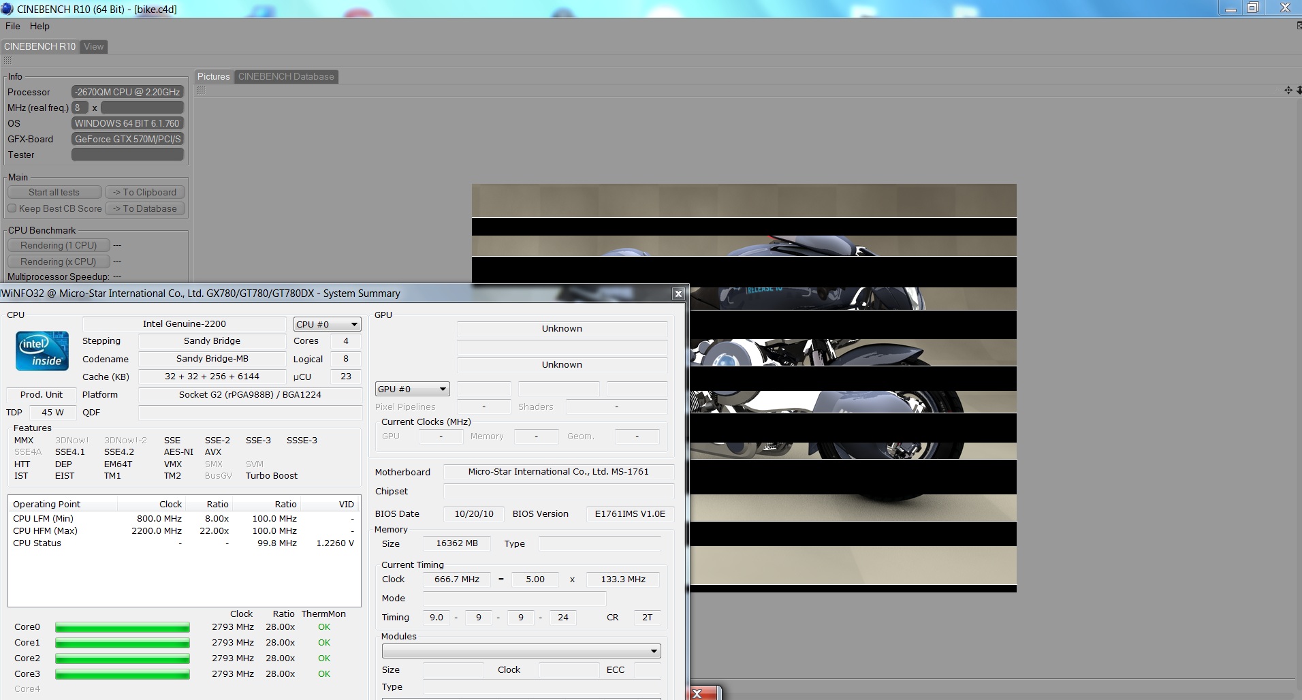
Task: Switch to the View tab
Action: pyautogui.click(x=94, y=46)
